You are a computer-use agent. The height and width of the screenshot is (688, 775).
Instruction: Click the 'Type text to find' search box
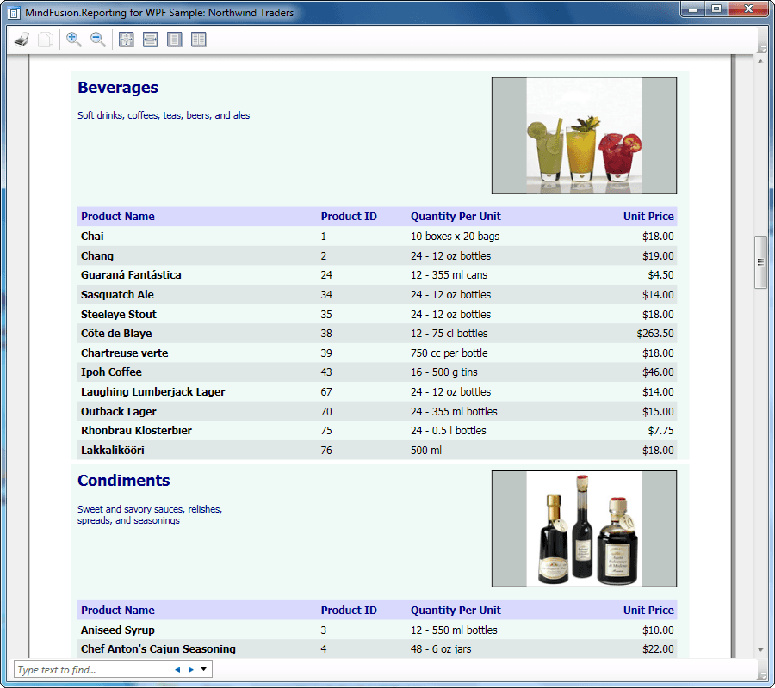[93, 670]
